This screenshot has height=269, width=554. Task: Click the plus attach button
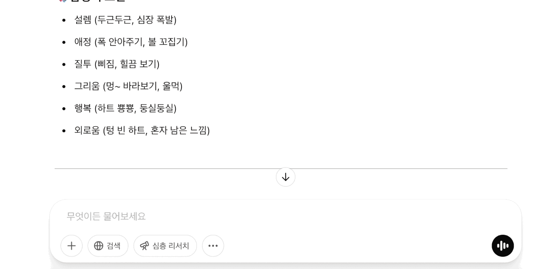coord(72,246)
